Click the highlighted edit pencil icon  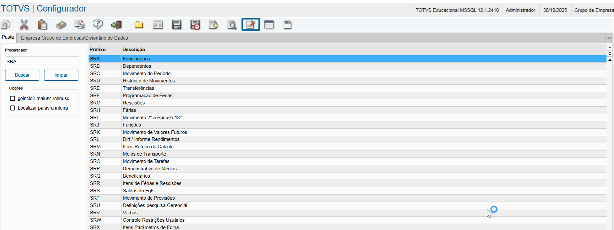251,25
